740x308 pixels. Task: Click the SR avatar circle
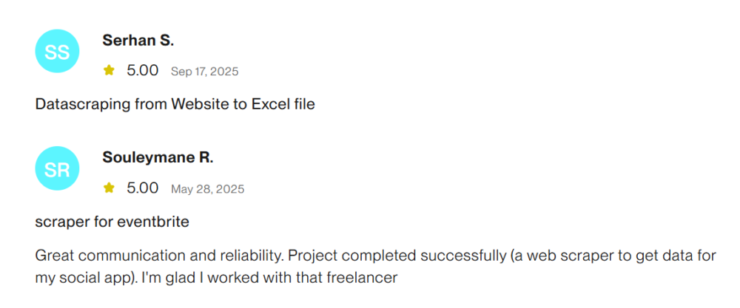coord(57,169)
